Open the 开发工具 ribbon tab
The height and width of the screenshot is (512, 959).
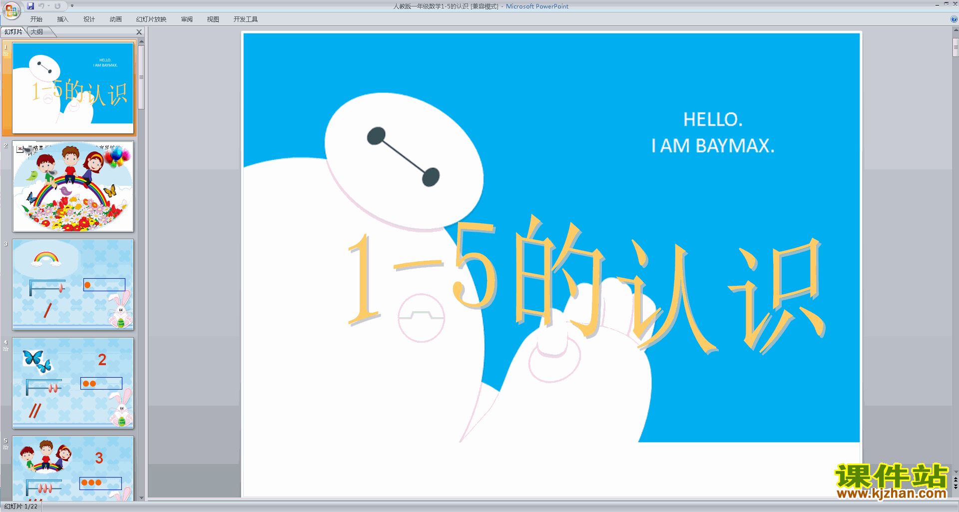[x=246, y=19]
